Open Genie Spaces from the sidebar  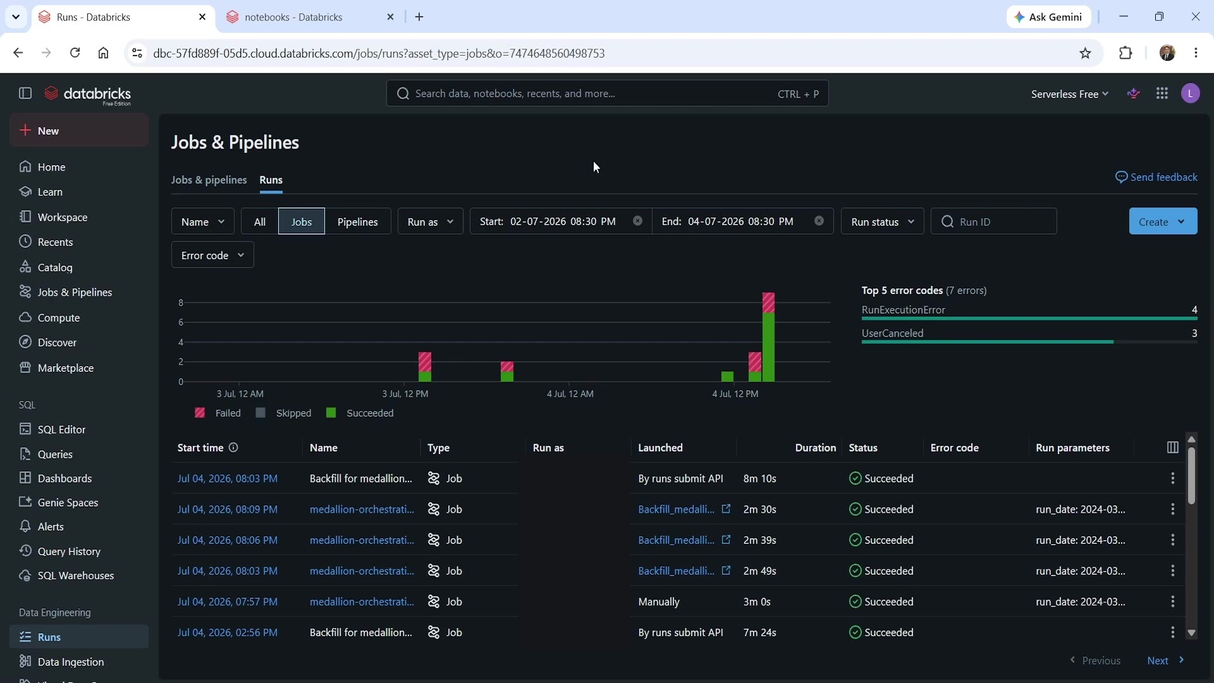click(79, 503)
